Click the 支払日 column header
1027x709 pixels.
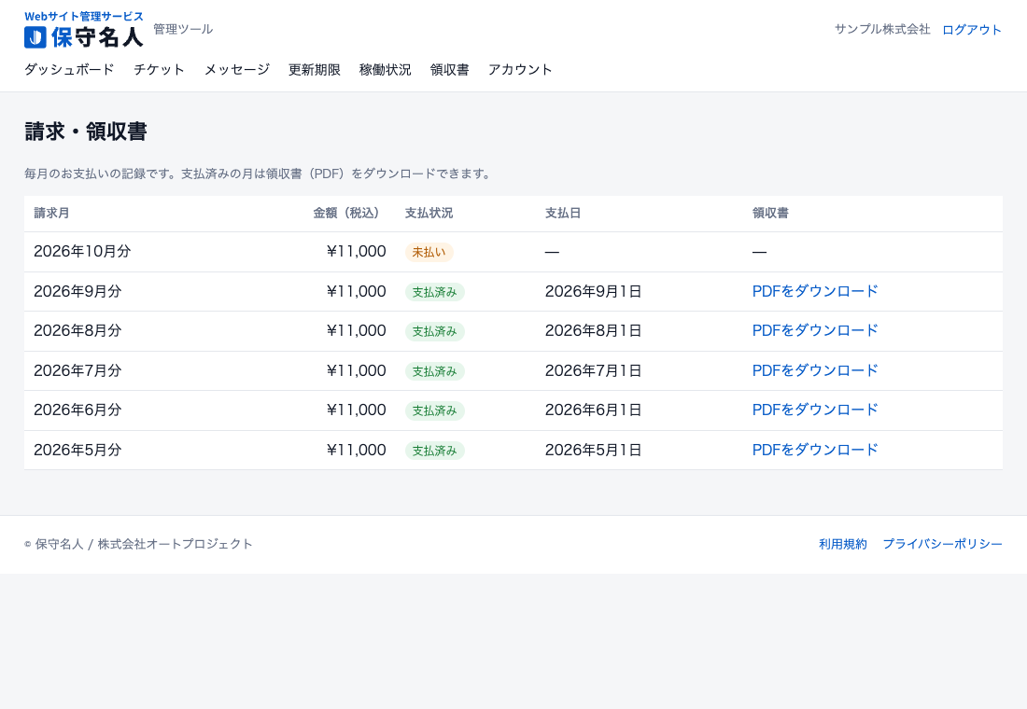point(563,213)
